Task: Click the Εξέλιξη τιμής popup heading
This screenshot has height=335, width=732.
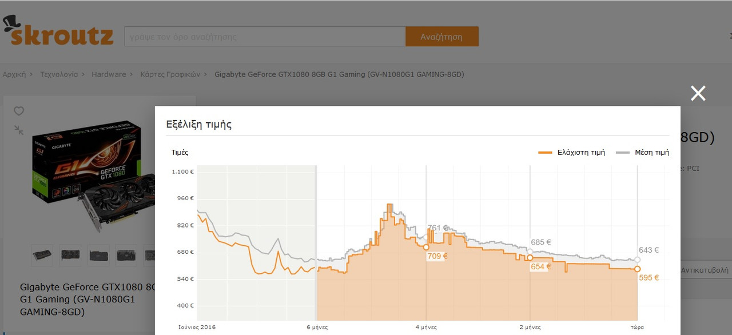Action: [198, 124]
